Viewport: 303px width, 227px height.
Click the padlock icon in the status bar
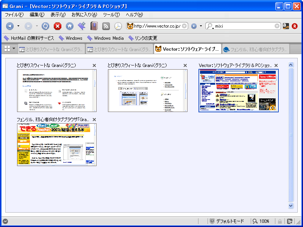[280, 221]
